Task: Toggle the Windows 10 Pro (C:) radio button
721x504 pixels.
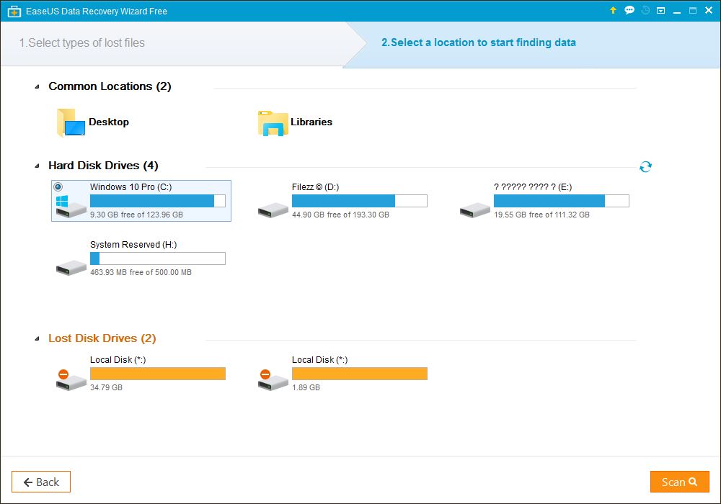Action: (58, 186)
